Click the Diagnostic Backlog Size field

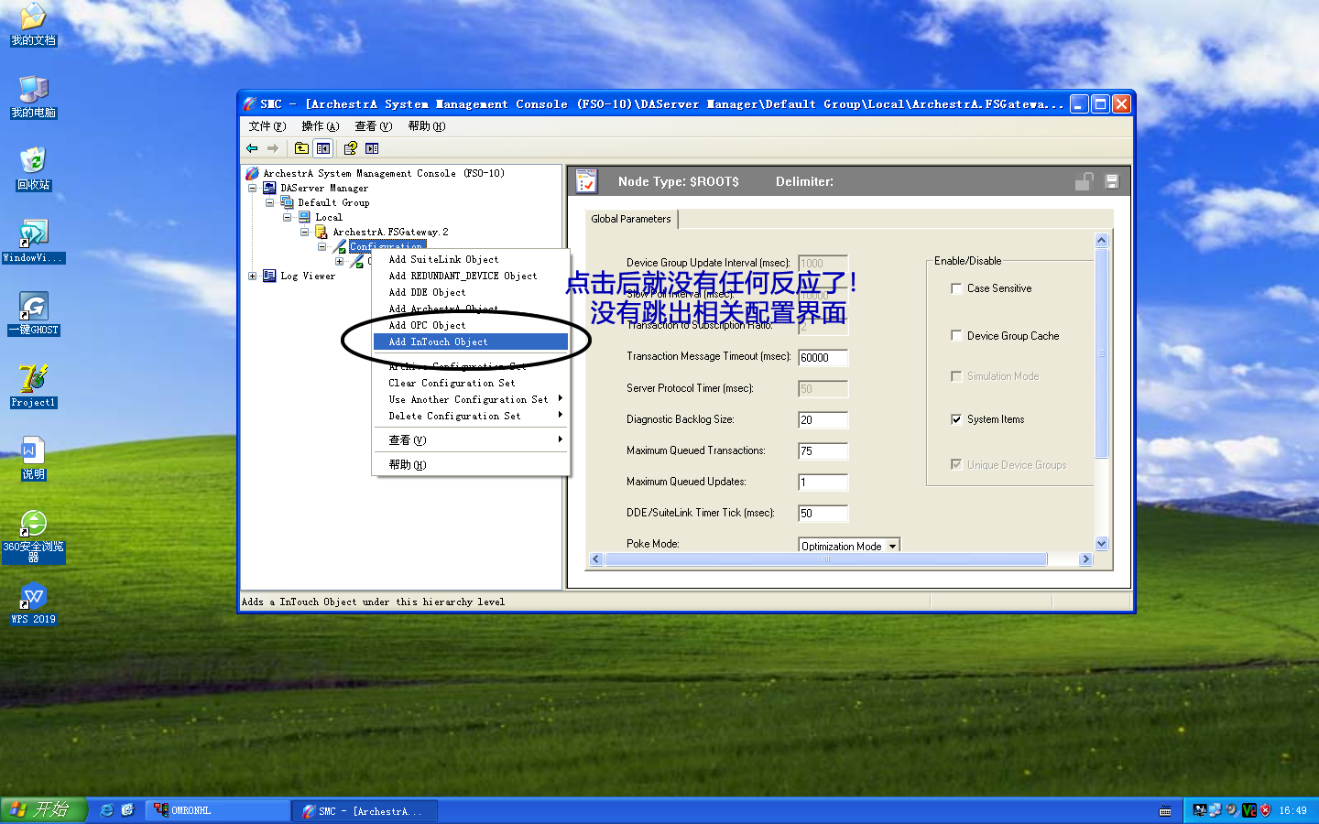[x=823, y=420]
